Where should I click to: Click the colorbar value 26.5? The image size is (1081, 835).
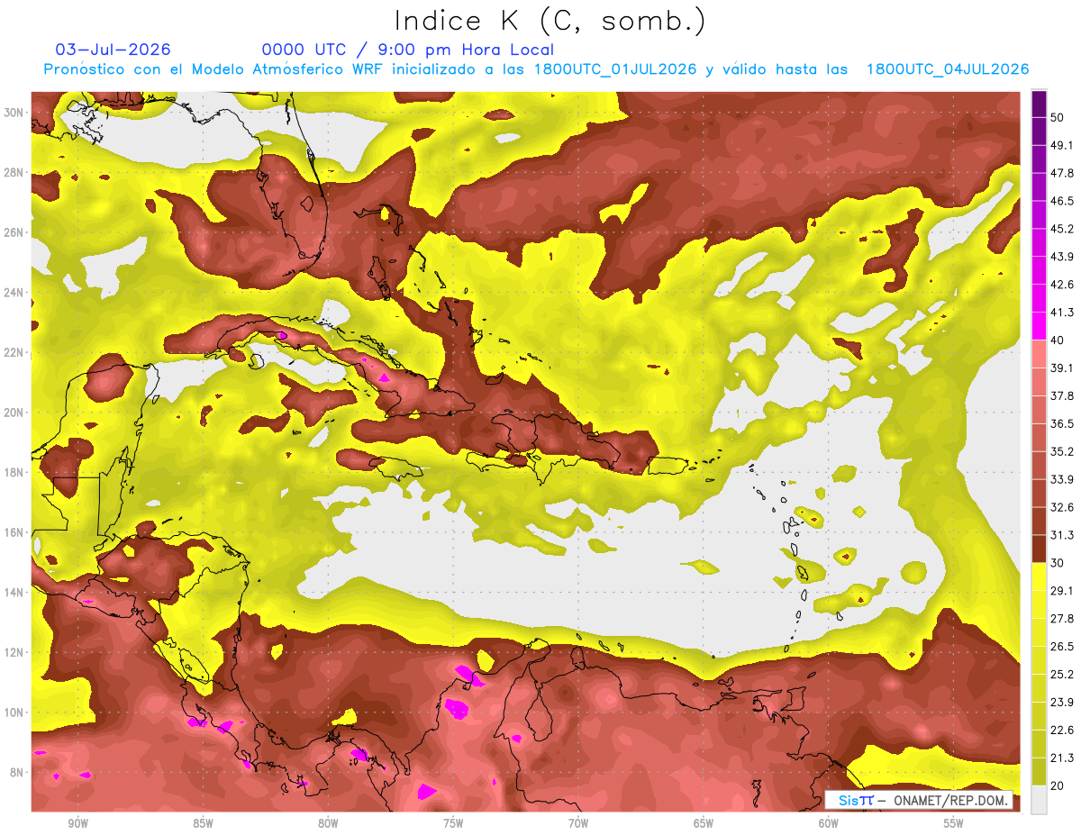pyautogui.click(x=1061, y=647)
